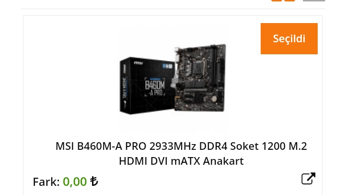345x195 pixels.
Task: Click the orange Seçildi button
Action: (289, 38)
